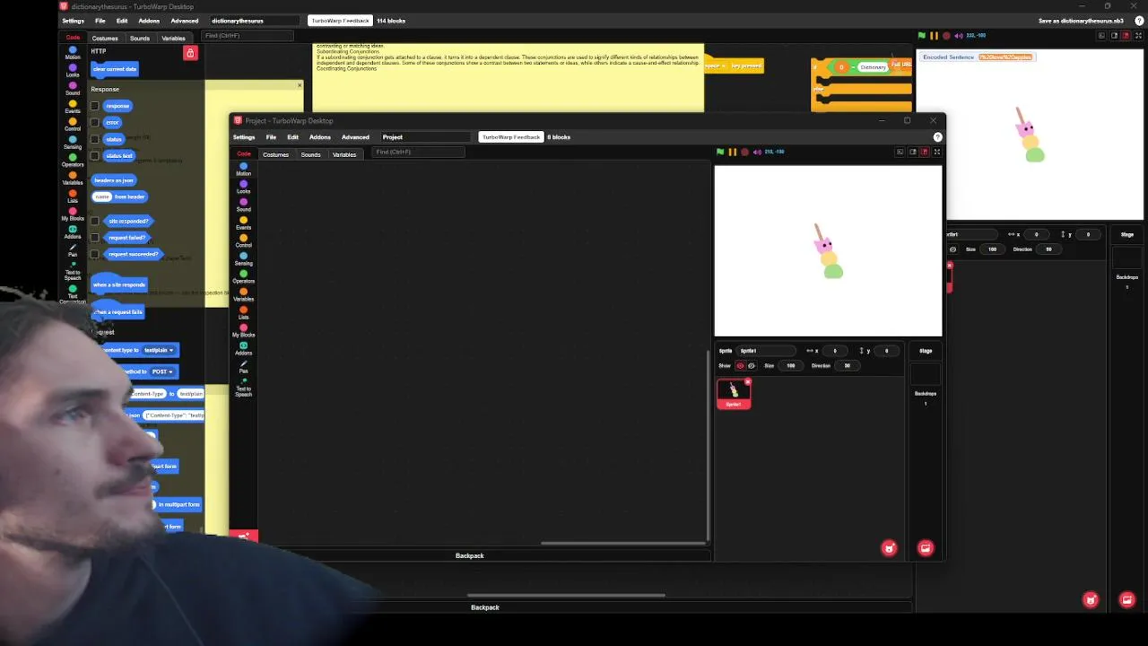Viewport: 1148px width, 646px height.
Task: Click add extension button in Project window
Action: (x=244, y=536)
